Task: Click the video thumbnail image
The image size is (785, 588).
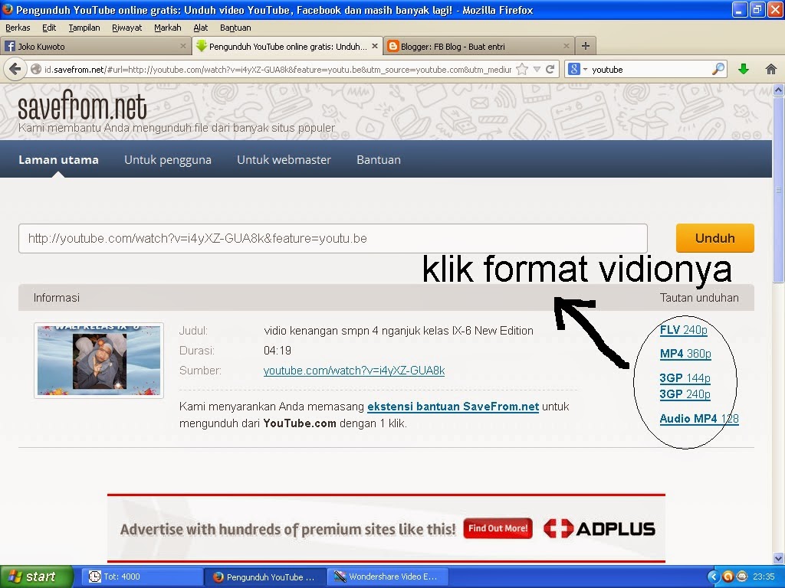Action: click(x=99, y=361)
